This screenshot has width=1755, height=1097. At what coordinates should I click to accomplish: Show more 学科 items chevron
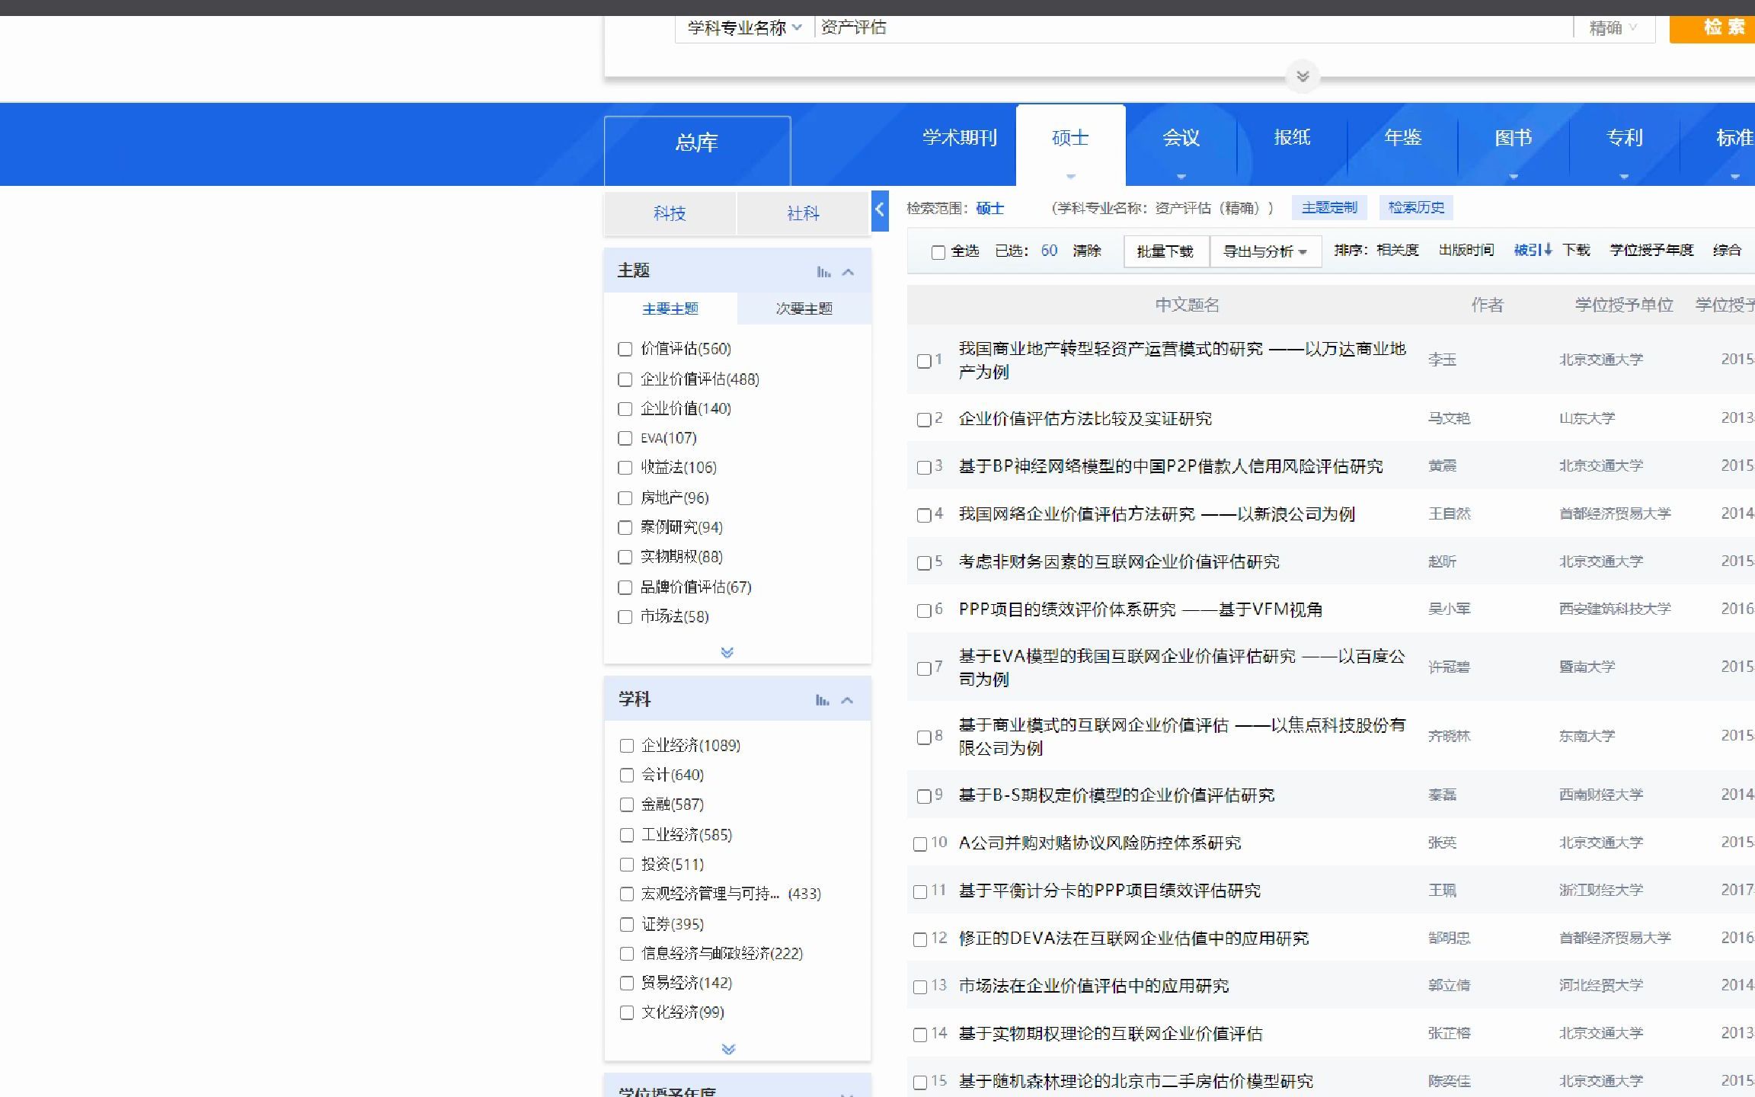[728, 1049]
